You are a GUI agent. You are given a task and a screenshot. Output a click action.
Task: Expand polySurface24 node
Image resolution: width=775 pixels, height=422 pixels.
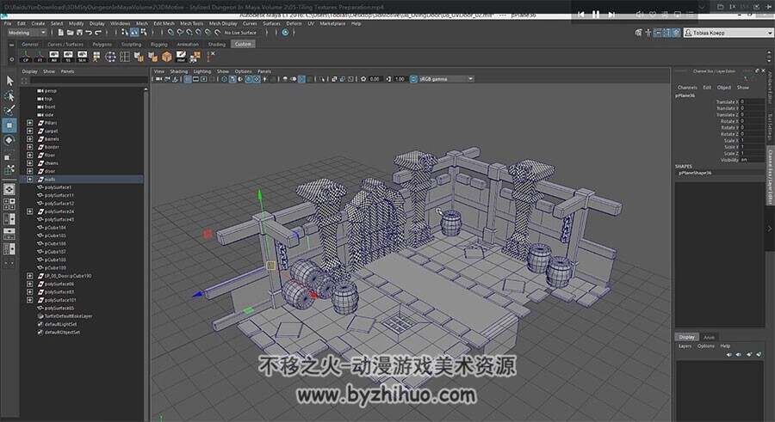[29, 211]
